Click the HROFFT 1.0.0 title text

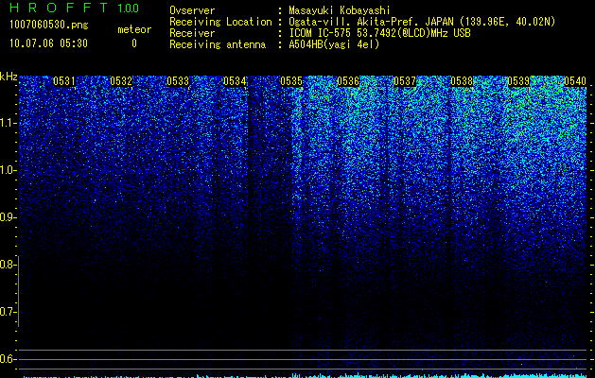pos(74,8)
